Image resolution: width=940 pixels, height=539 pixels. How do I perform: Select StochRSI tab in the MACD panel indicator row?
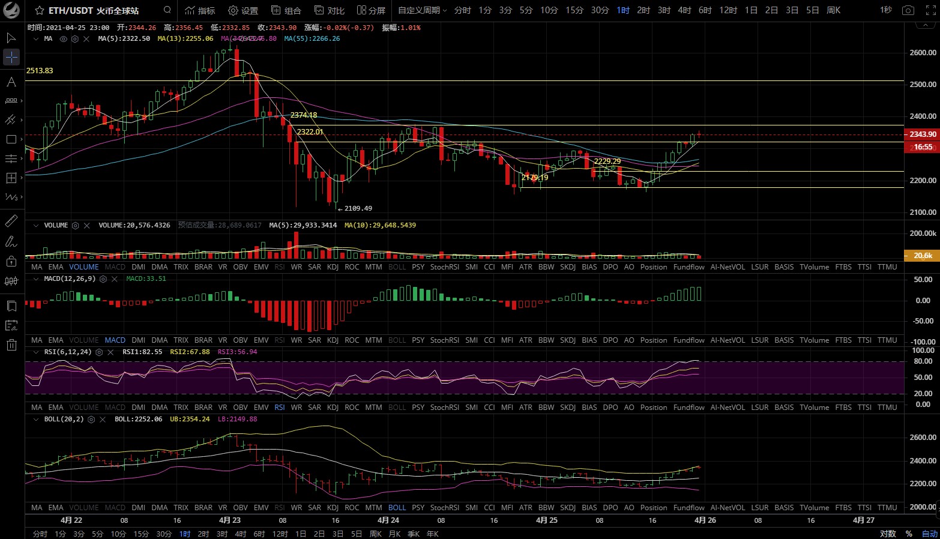(445, 340)
